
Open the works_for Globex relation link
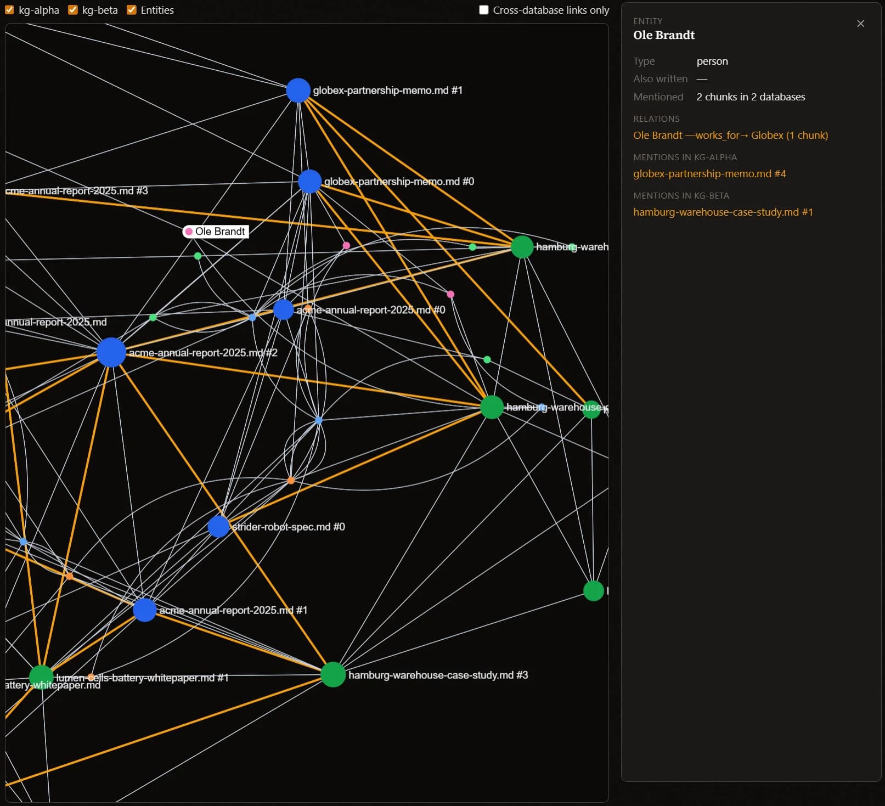pos(730,135)
